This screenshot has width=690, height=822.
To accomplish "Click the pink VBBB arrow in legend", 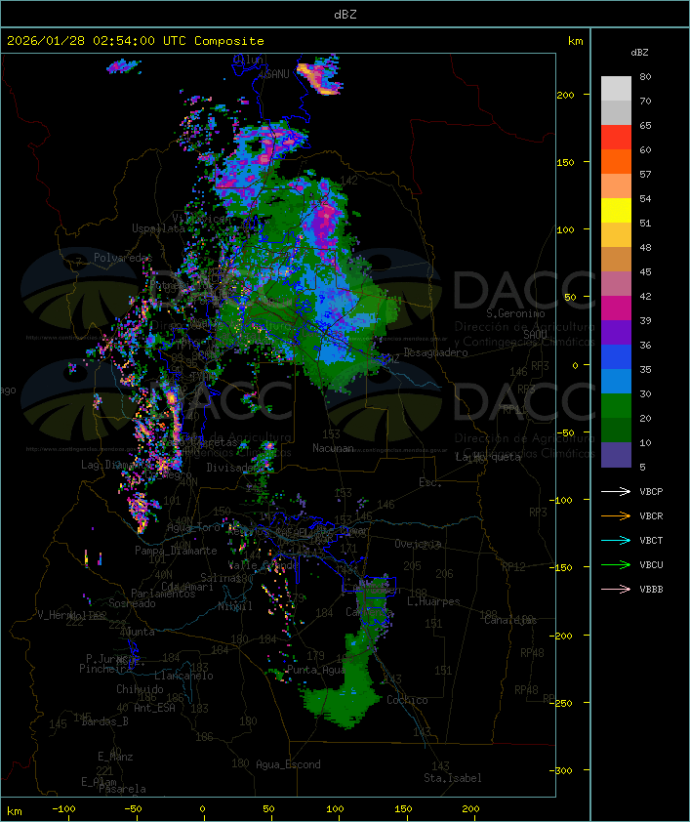I will point(616,589).
